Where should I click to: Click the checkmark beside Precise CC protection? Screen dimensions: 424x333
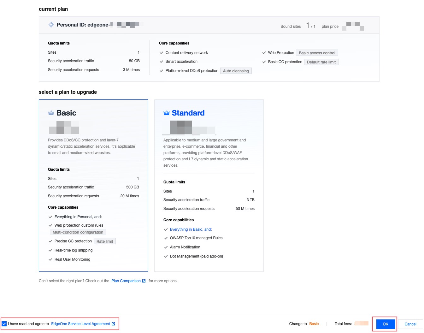pyautogui.click(x=50, y=241)
